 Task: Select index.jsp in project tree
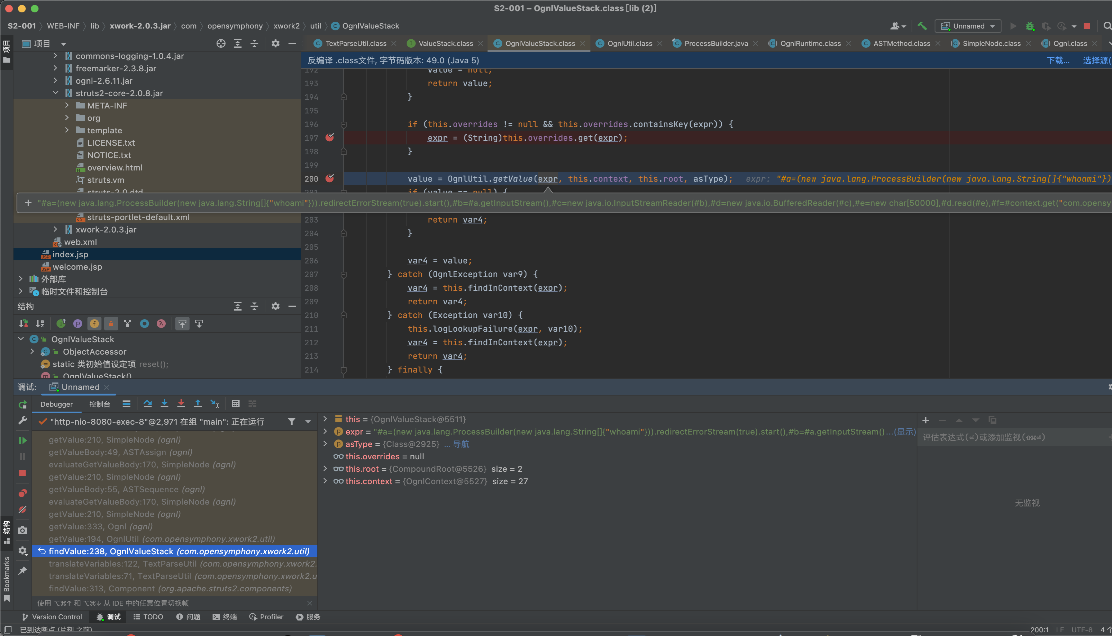[70, 254]
